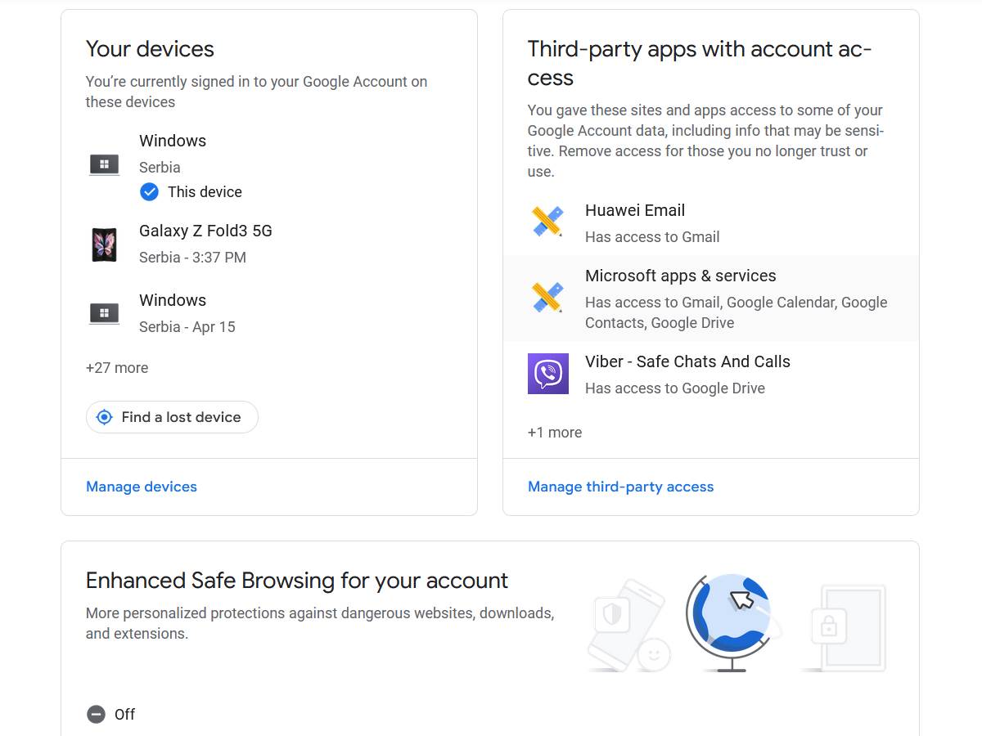Select the Huawei Email app icon
982x736 pixels.
coord(547,222)
